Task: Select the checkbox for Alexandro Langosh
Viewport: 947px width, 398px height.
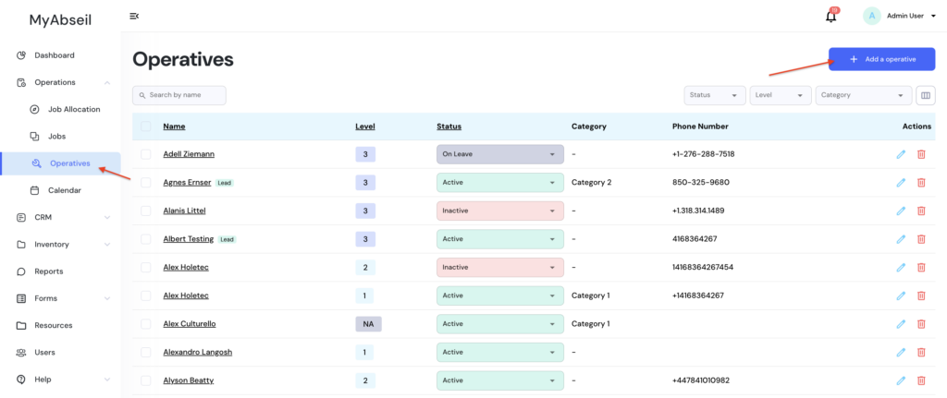Action: 146,352
